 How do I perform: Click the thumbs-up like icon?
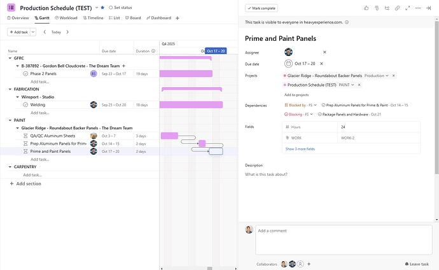pyautogui.click(x=366, y=8)
